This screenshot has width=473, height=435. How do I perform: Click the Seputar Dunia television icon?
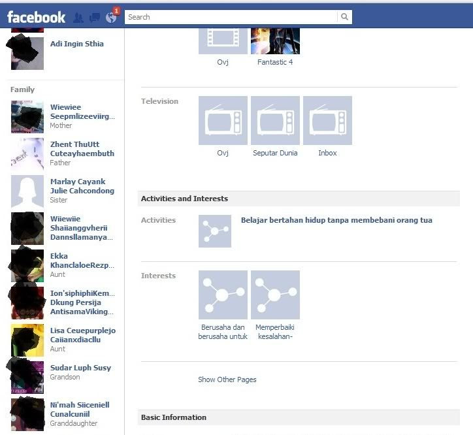[275, 120]
